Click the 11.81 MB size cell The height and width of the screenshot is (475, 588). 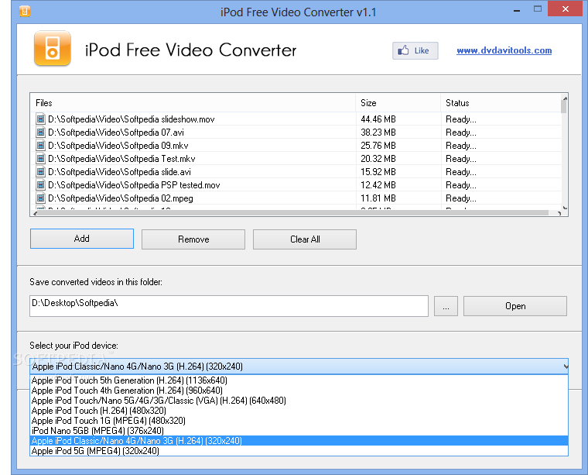coord(378,198)
